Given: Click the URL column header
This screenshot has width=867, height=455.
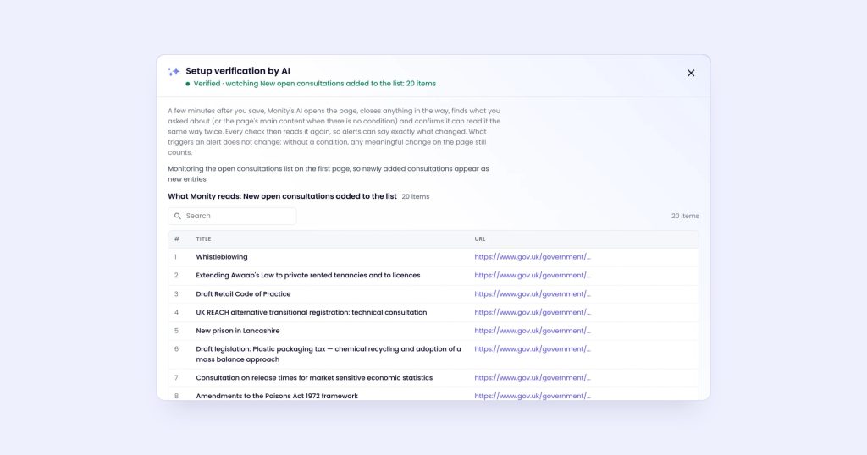Looking at the screenshot, I should (480, 239).
